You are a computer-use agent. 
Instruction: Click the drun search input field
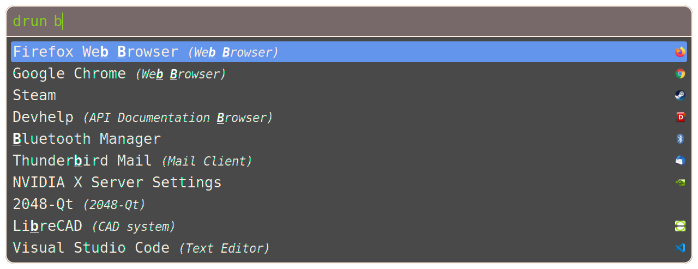tap(349, 21)
